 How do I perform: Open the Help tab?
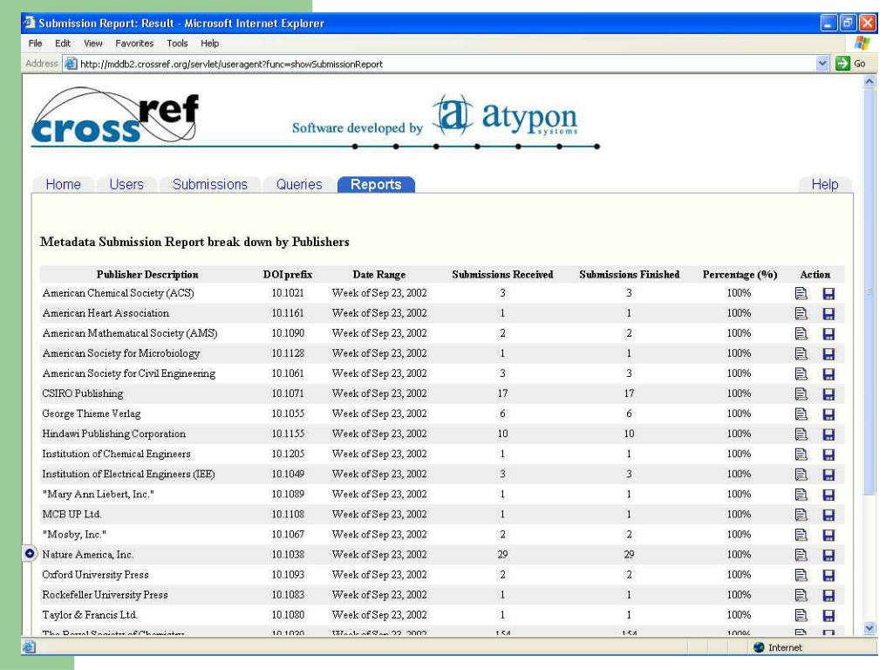coord(824,184)
